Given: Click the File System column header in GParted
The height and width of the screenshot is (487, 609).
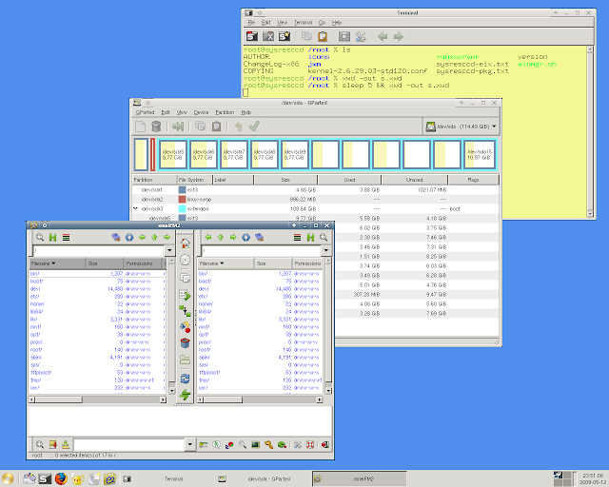Looking at the screenshot, I should coord(194,180).
